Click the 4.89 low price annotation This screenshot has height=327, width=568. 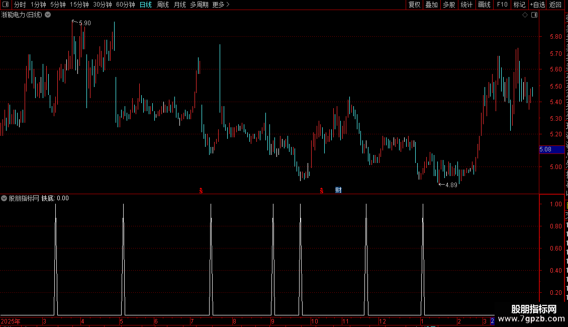451,185
